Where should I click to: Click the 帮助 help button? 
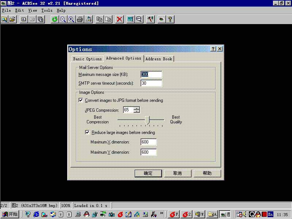point(207,173)
